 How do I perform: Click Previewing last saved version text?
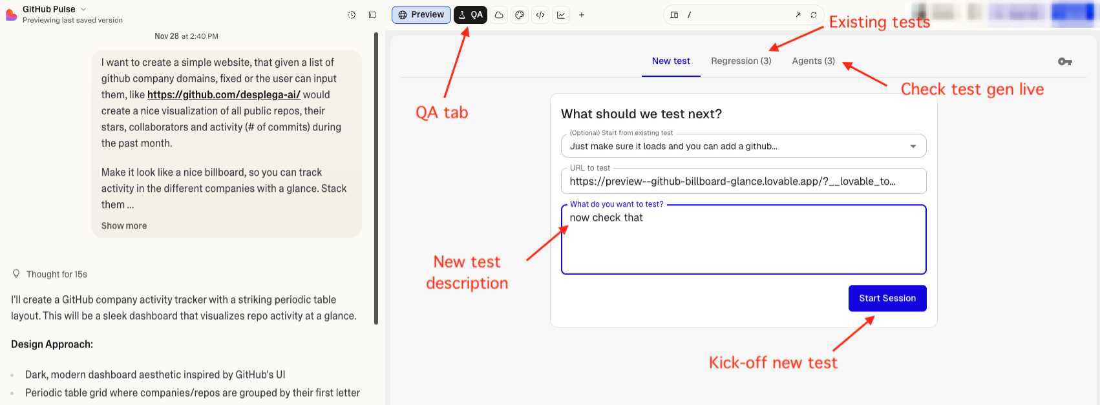[72, 21]
